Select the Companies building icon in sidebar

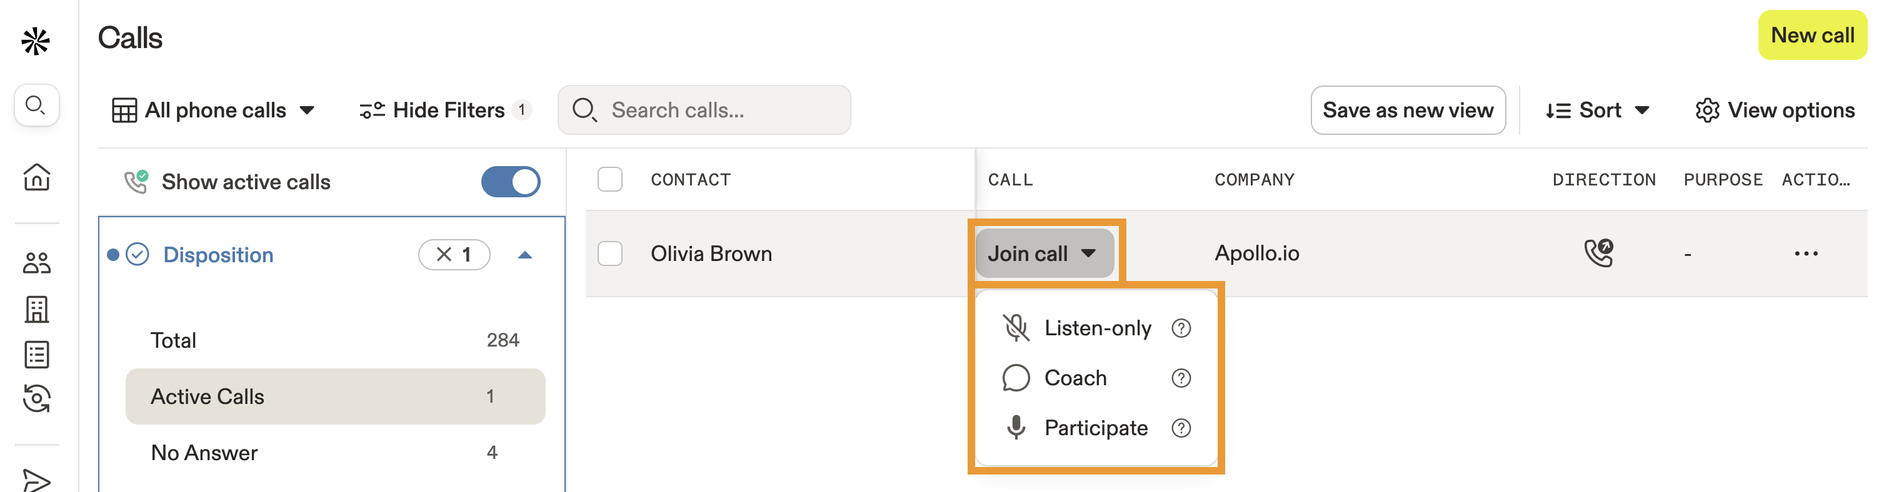point(38,309)
